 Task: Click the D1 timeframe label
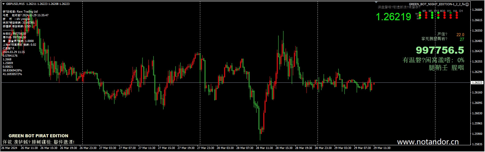(x=461, y=11)
